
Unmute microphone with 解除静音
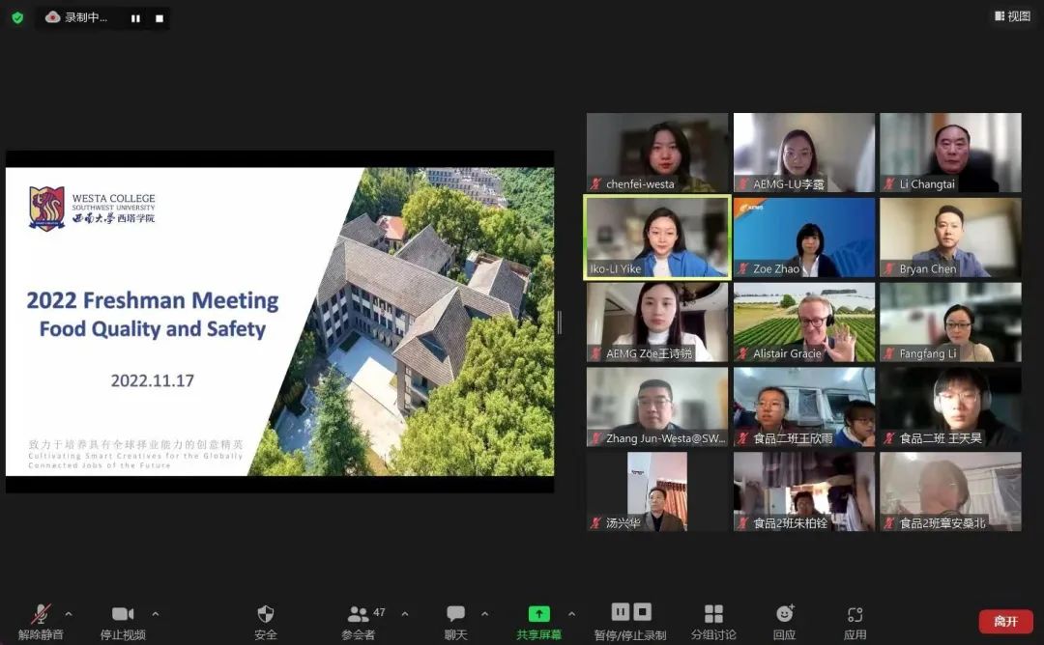tap(41, 614)
